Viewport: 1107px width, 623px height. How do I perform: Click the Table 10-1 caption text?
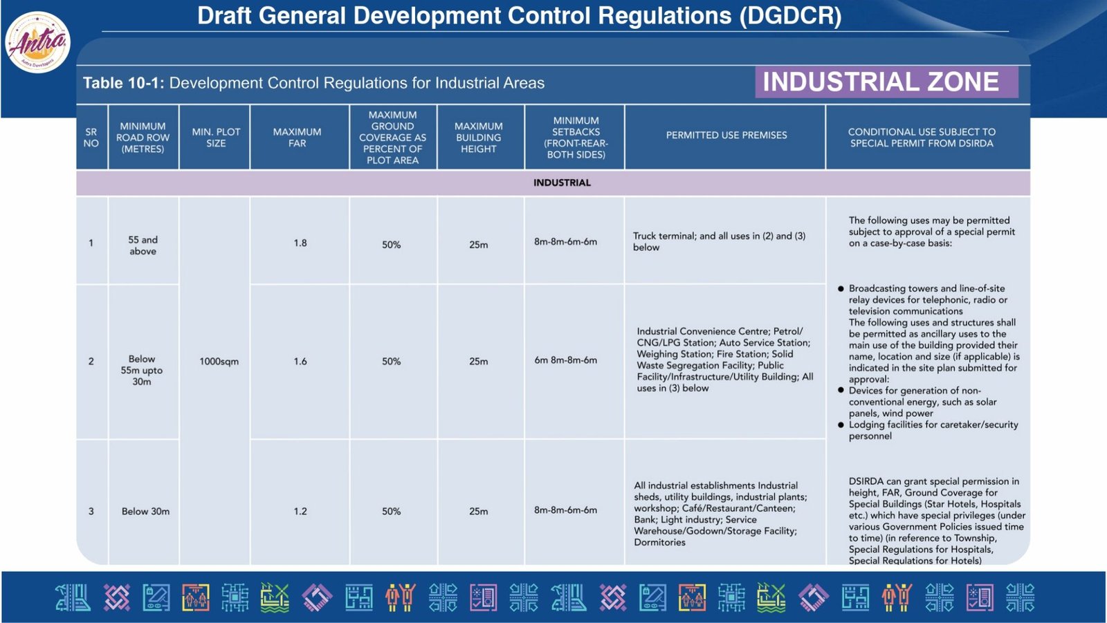coord(313,83)
